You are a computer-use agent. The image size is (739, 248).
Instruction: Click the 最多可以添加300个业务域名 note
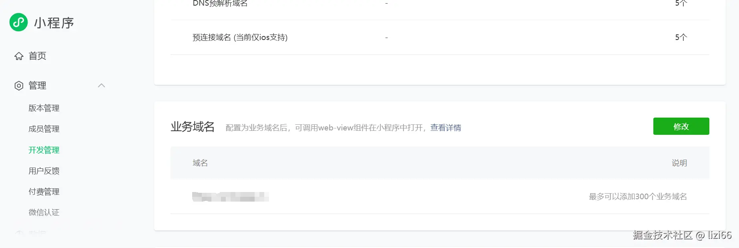(638, 196)
